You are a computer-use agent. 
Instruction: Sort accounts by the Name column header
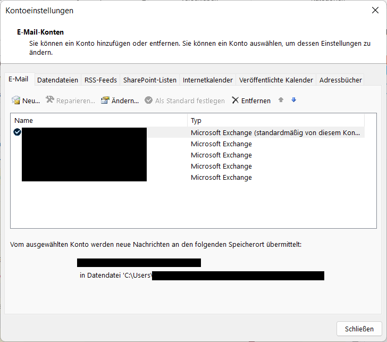[x=99, y=121]
